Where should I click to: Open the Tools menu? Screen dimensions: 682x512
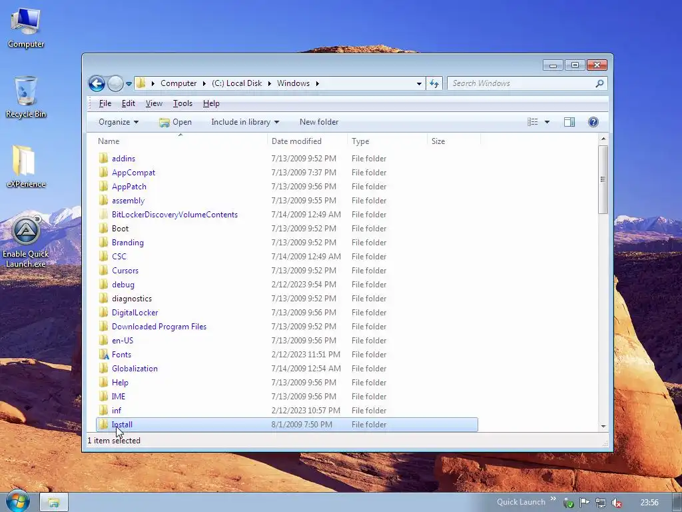pos(182,103)
